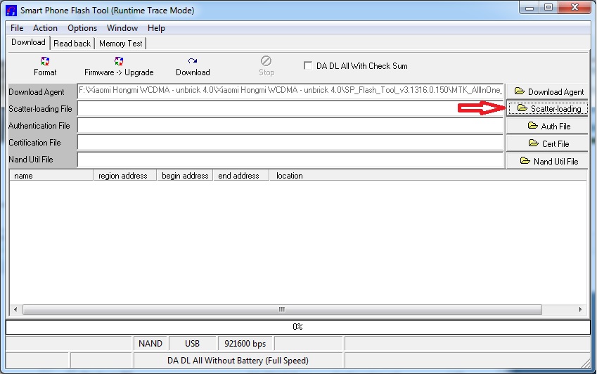Screen dimensions: 597x374
Task: Open the Auth File browser
Action: tap(548, 127)
